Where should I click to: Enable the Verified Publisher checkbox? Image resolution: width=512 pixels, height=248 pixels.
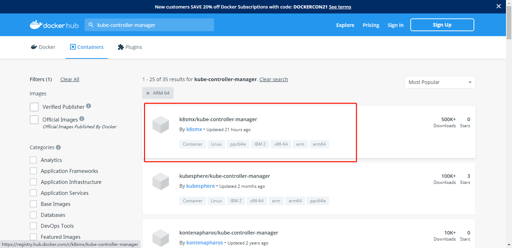[34, 107]
